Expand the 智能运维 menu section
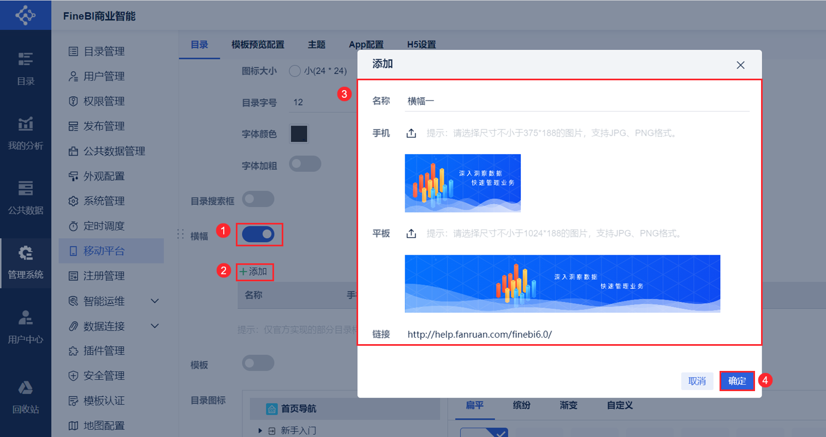This screenshot has width=826, height=437. (154, 300)
